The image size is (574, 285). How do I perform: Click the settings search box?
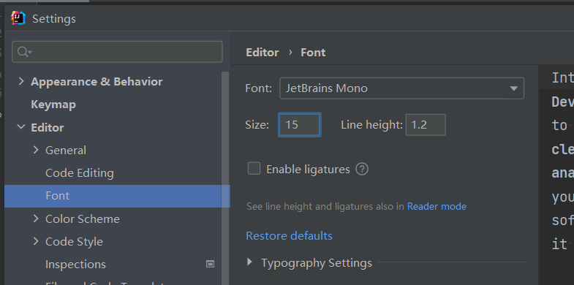click(117, 52)
